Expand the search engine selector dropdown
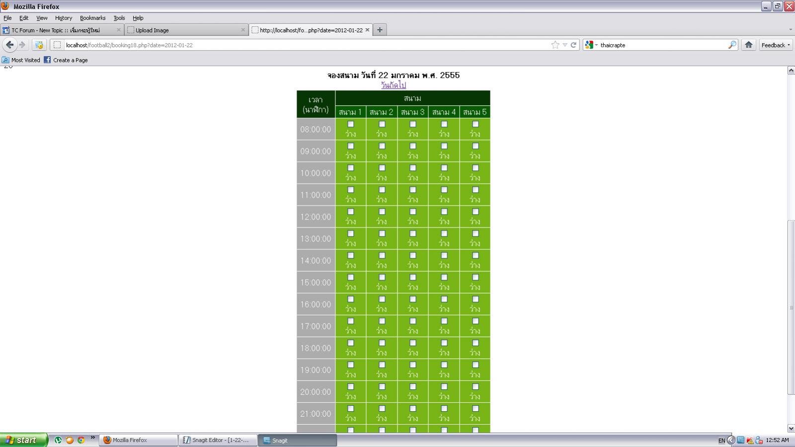 [591, 45]
